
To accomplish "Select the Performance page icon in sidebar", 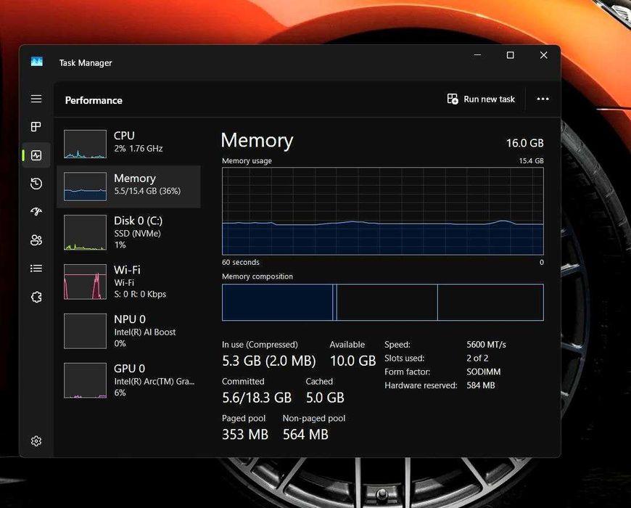I will coord(36,155).
